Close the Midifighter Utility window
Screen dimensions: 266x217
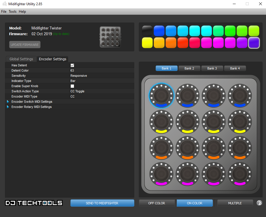[x=261, y=4]
